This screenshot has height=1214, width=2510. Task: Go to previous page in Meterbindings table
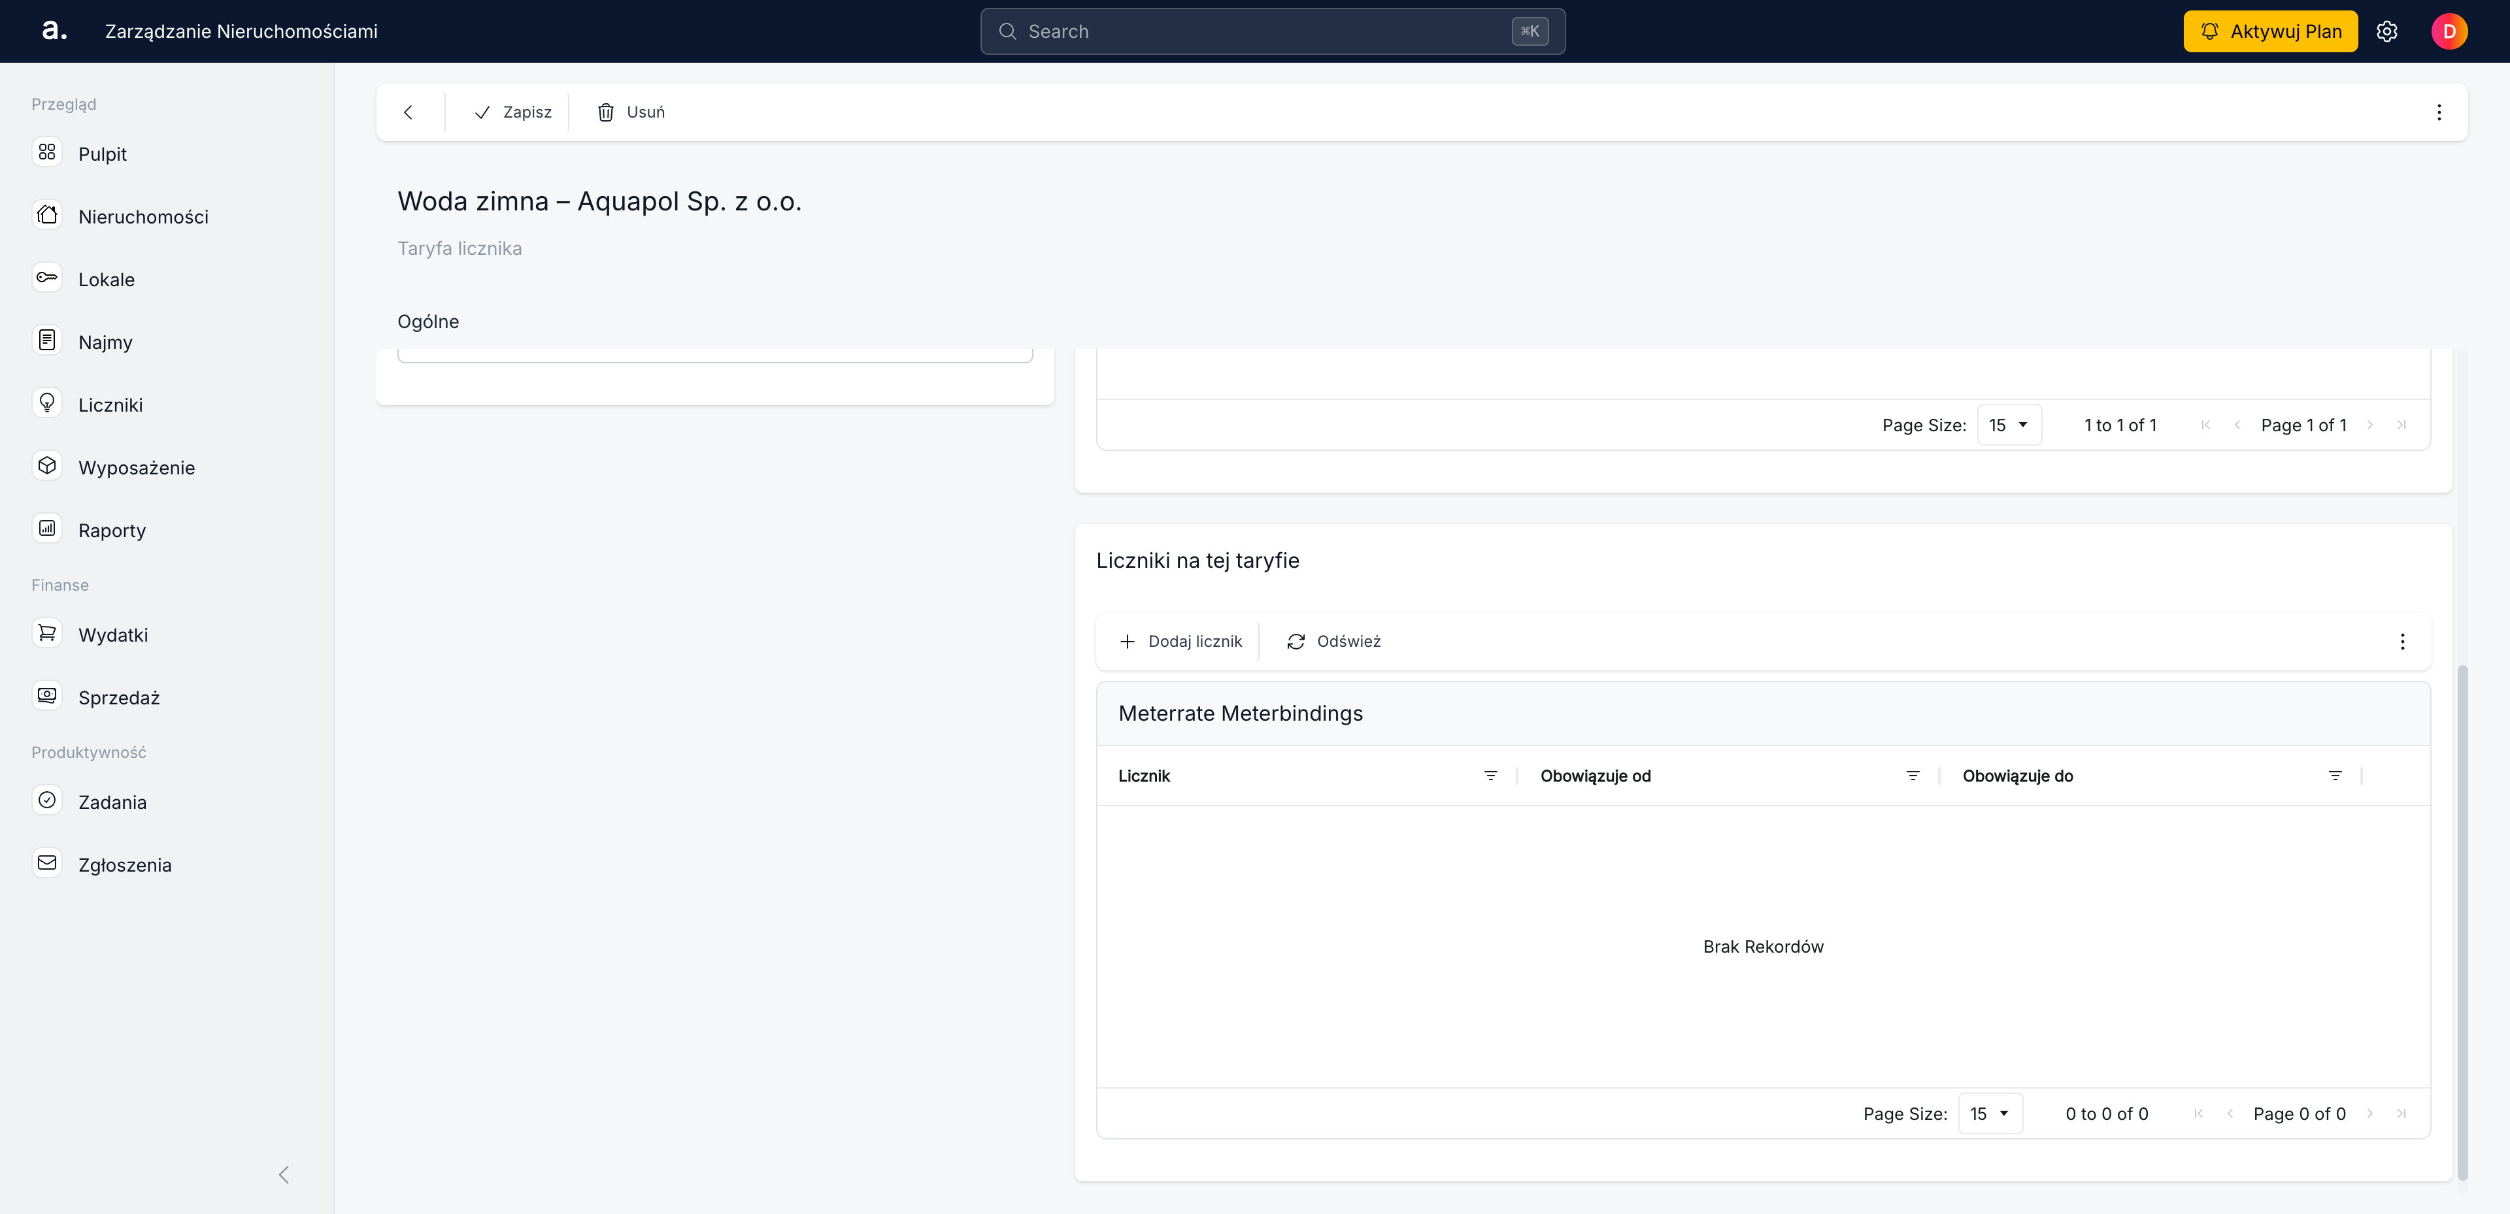coord(2230,1113)
